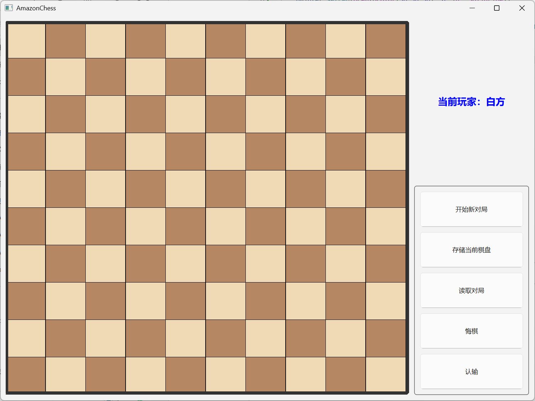Image resolution: width=535 pixels, height=401 pixels.
Task: Select the top-left corner square of the board
Action: [x=27, y=41]
